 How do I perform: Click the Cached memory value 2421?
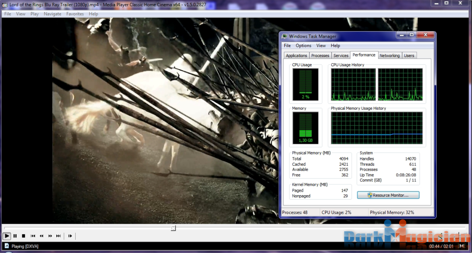pyautogui.click(x=344, y=164)
